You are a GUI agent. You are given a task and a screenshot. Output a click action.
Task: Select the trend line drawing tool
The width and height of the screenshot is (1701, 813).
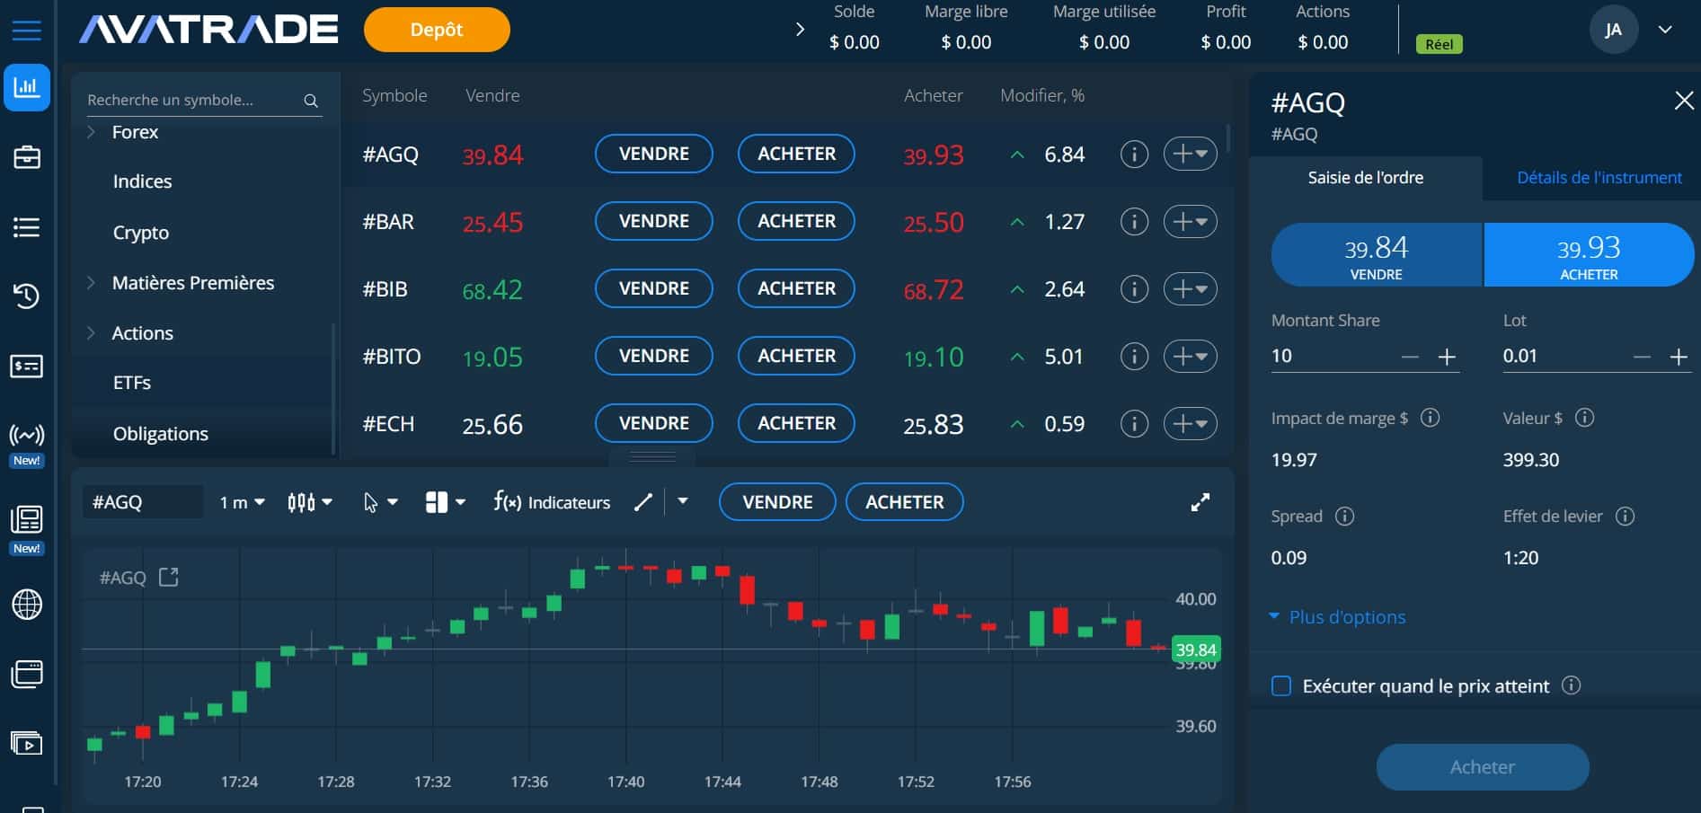point(642,502)
